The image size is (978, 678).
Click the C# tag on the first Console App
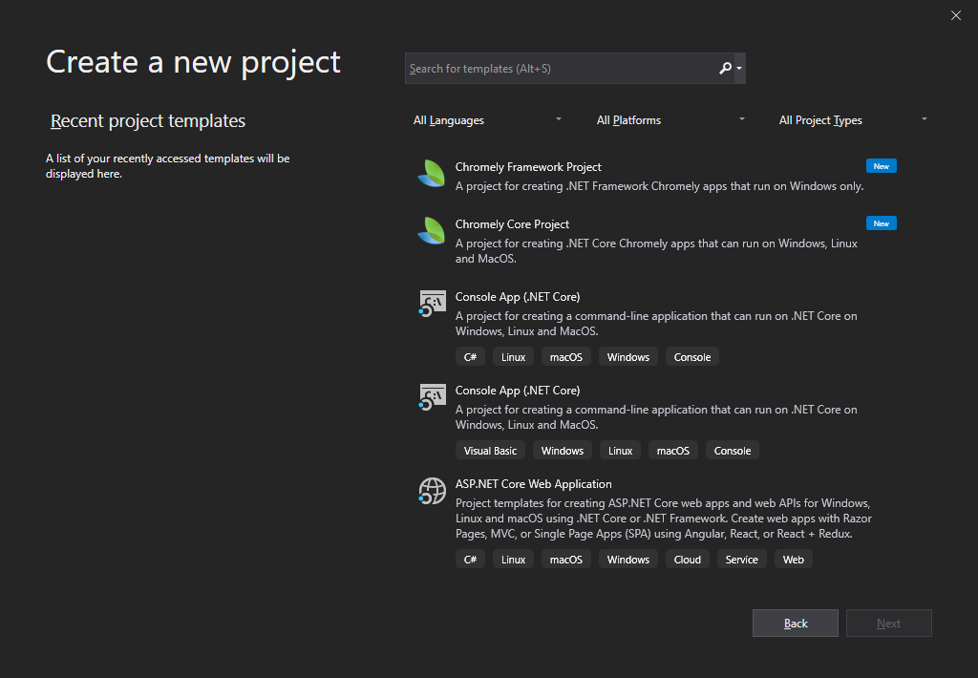[470, 357]
